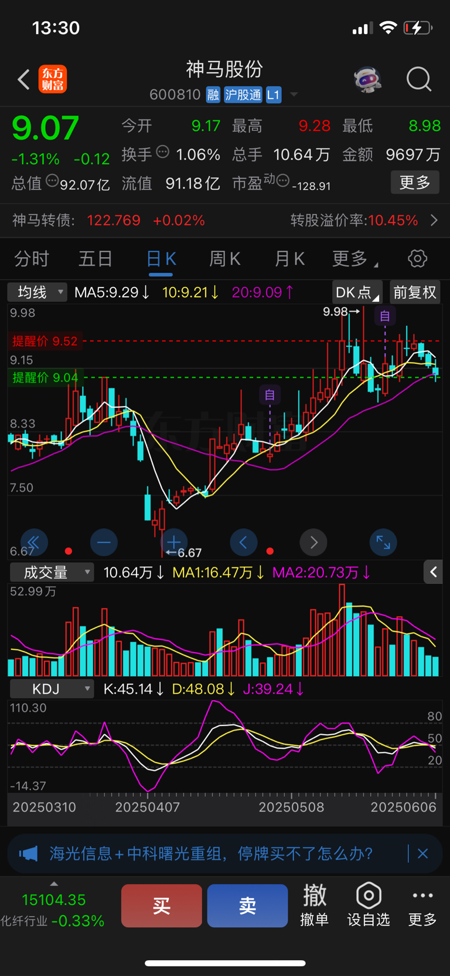
Task: Open 神马转债 bond price link
Action: [108, 220]
